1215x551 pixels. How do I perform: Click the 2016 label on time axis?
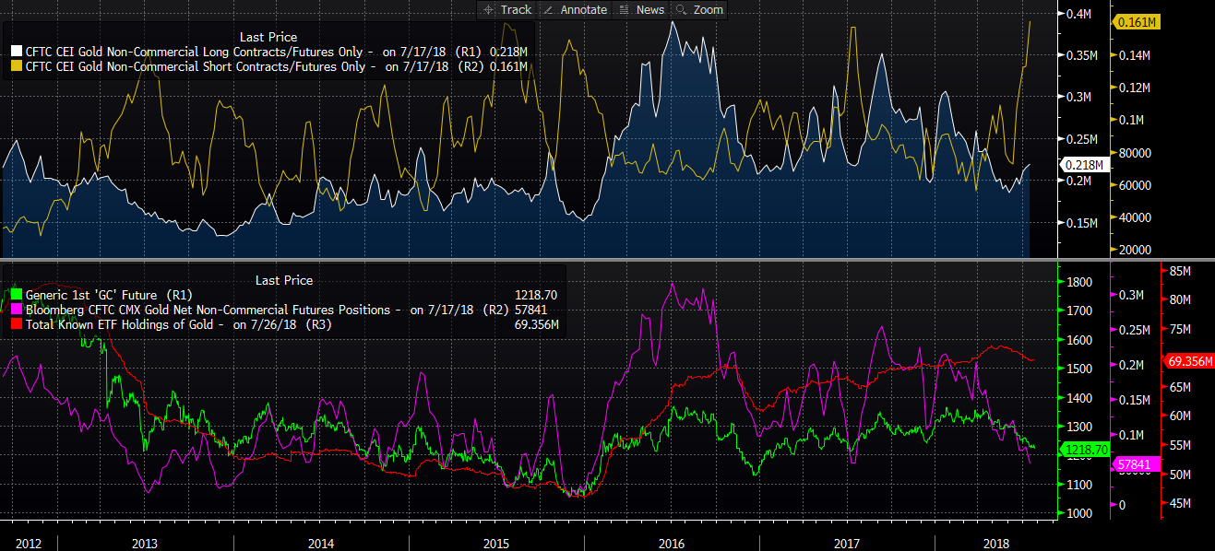671,543
